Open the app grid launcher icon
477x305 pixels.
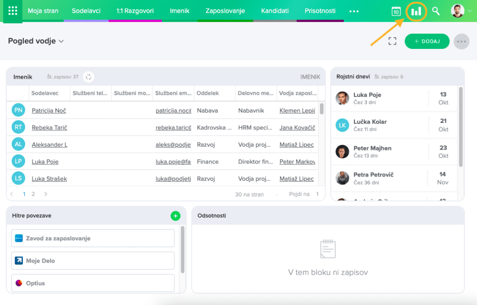click(13, 11)
